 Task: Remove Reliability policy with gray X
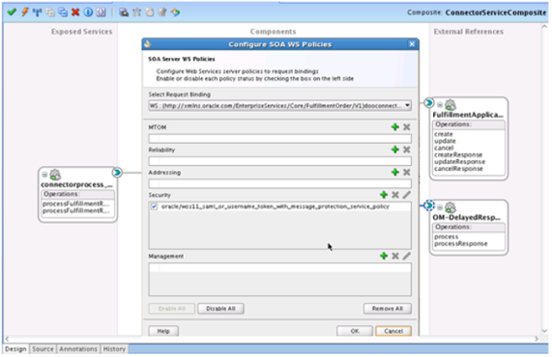pyautogui.click(x=407, y=150)
